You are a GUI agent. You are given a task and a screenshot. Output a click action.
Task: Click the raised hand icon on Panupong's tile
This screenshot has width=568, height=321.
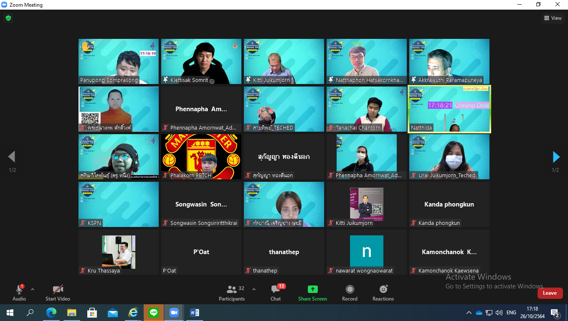(85, 46)
